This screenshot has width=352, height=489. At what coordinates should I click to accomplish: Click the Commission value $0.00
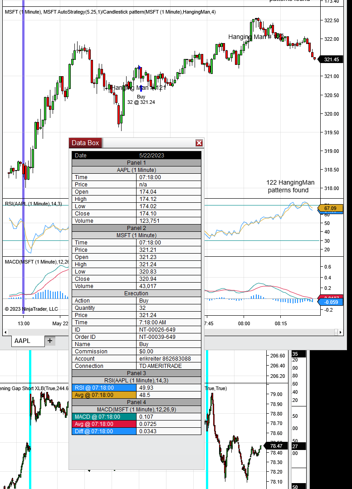pos(146,351)
